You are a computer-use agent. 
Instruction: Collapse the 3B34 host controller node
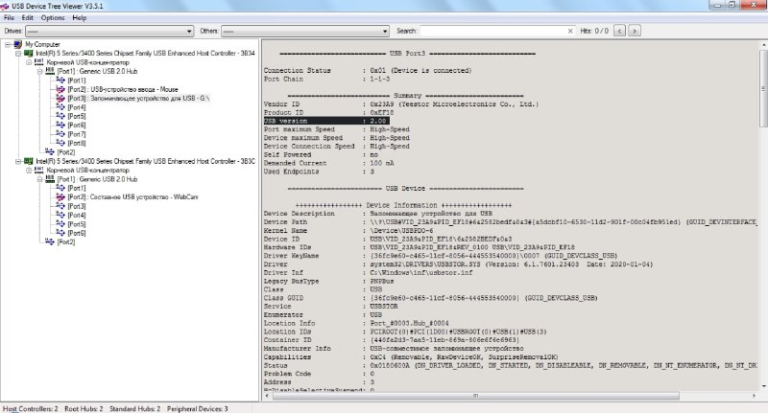coord(18,54)
